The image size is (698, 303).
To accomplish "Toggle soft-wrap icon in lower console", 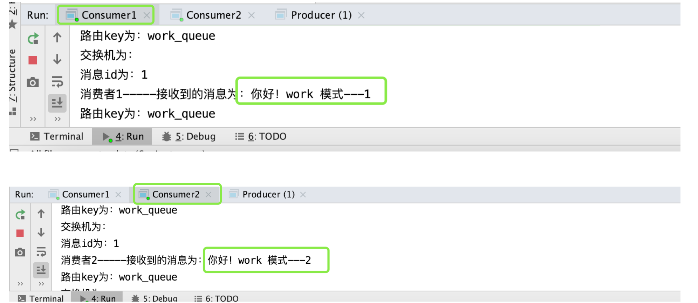I will 41,251.
